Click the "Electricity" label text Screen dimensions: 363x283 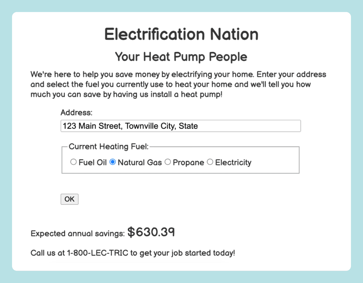coord(233,162)
